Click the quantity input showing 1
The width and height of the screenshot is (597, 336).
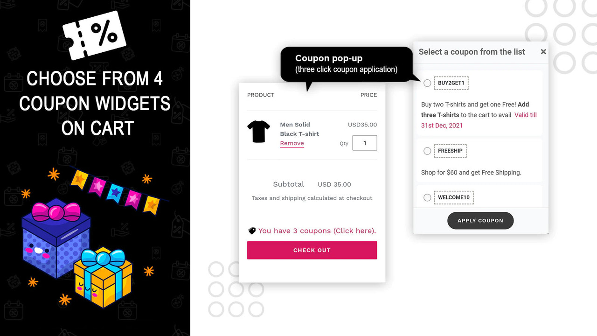(364, 143)
